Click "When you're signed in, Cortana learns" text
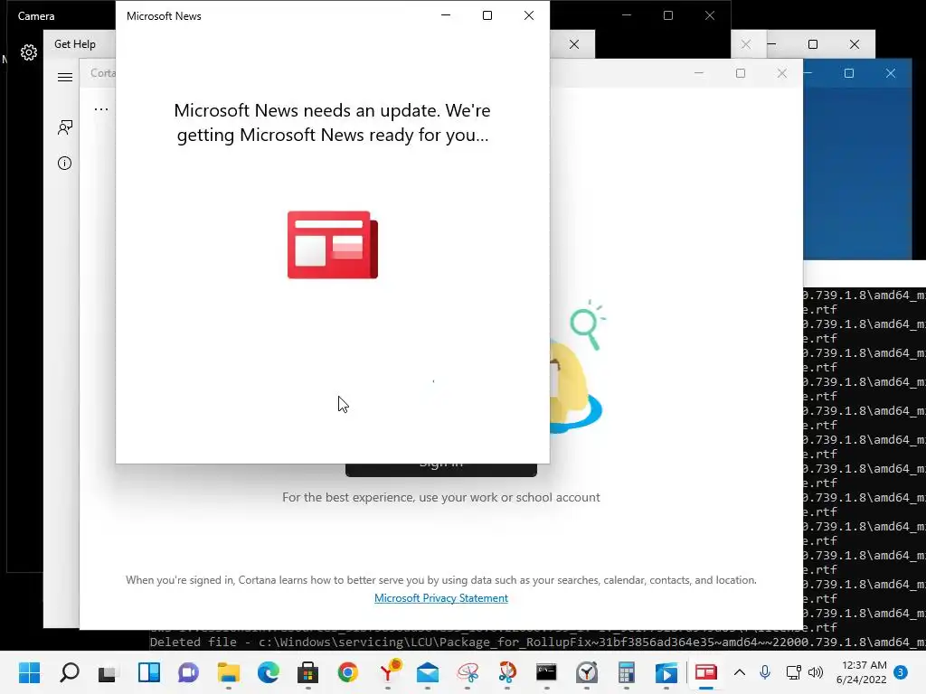926x694 pixels. click(x=441, y=580)
